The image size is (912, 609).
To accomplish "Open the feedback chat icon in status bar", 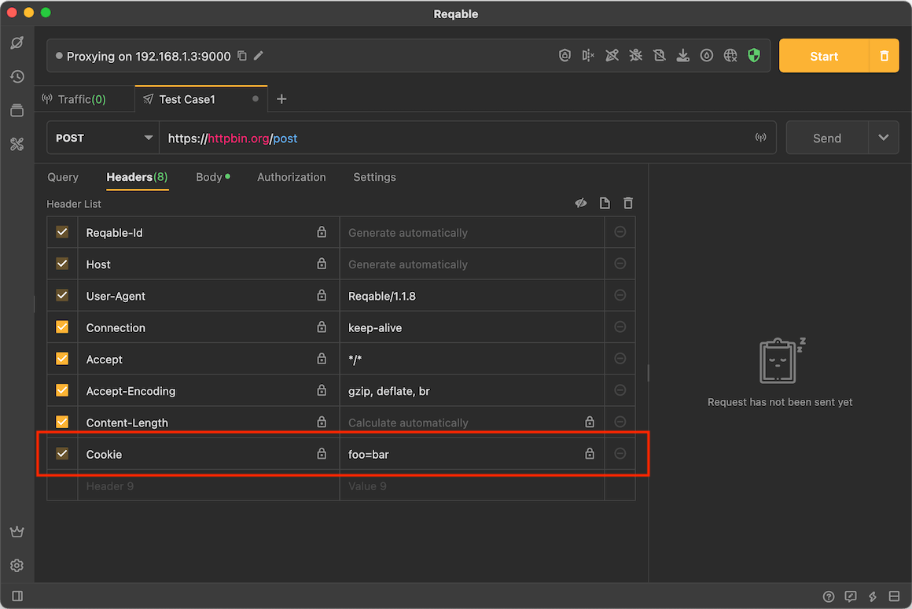I will [851, 596].
